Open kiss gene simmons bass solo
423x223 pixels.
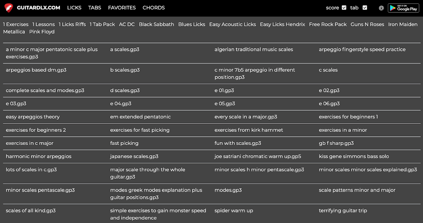pos(354,156)
